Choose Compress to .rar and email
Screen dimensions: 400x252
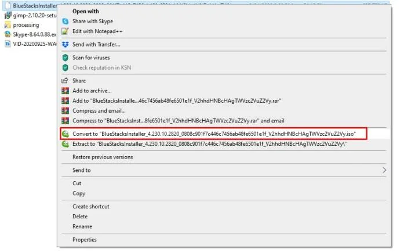click(x=179, y=121)
